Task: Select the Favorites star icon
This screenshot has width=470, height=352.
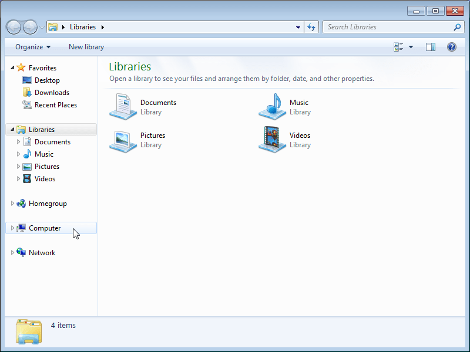Action: click(x=21, y=67)
